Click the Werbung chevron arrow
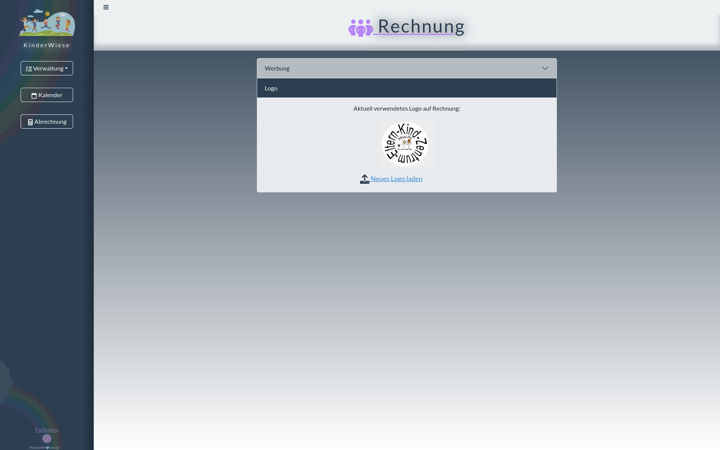720x450 pixels. (545, 68)
